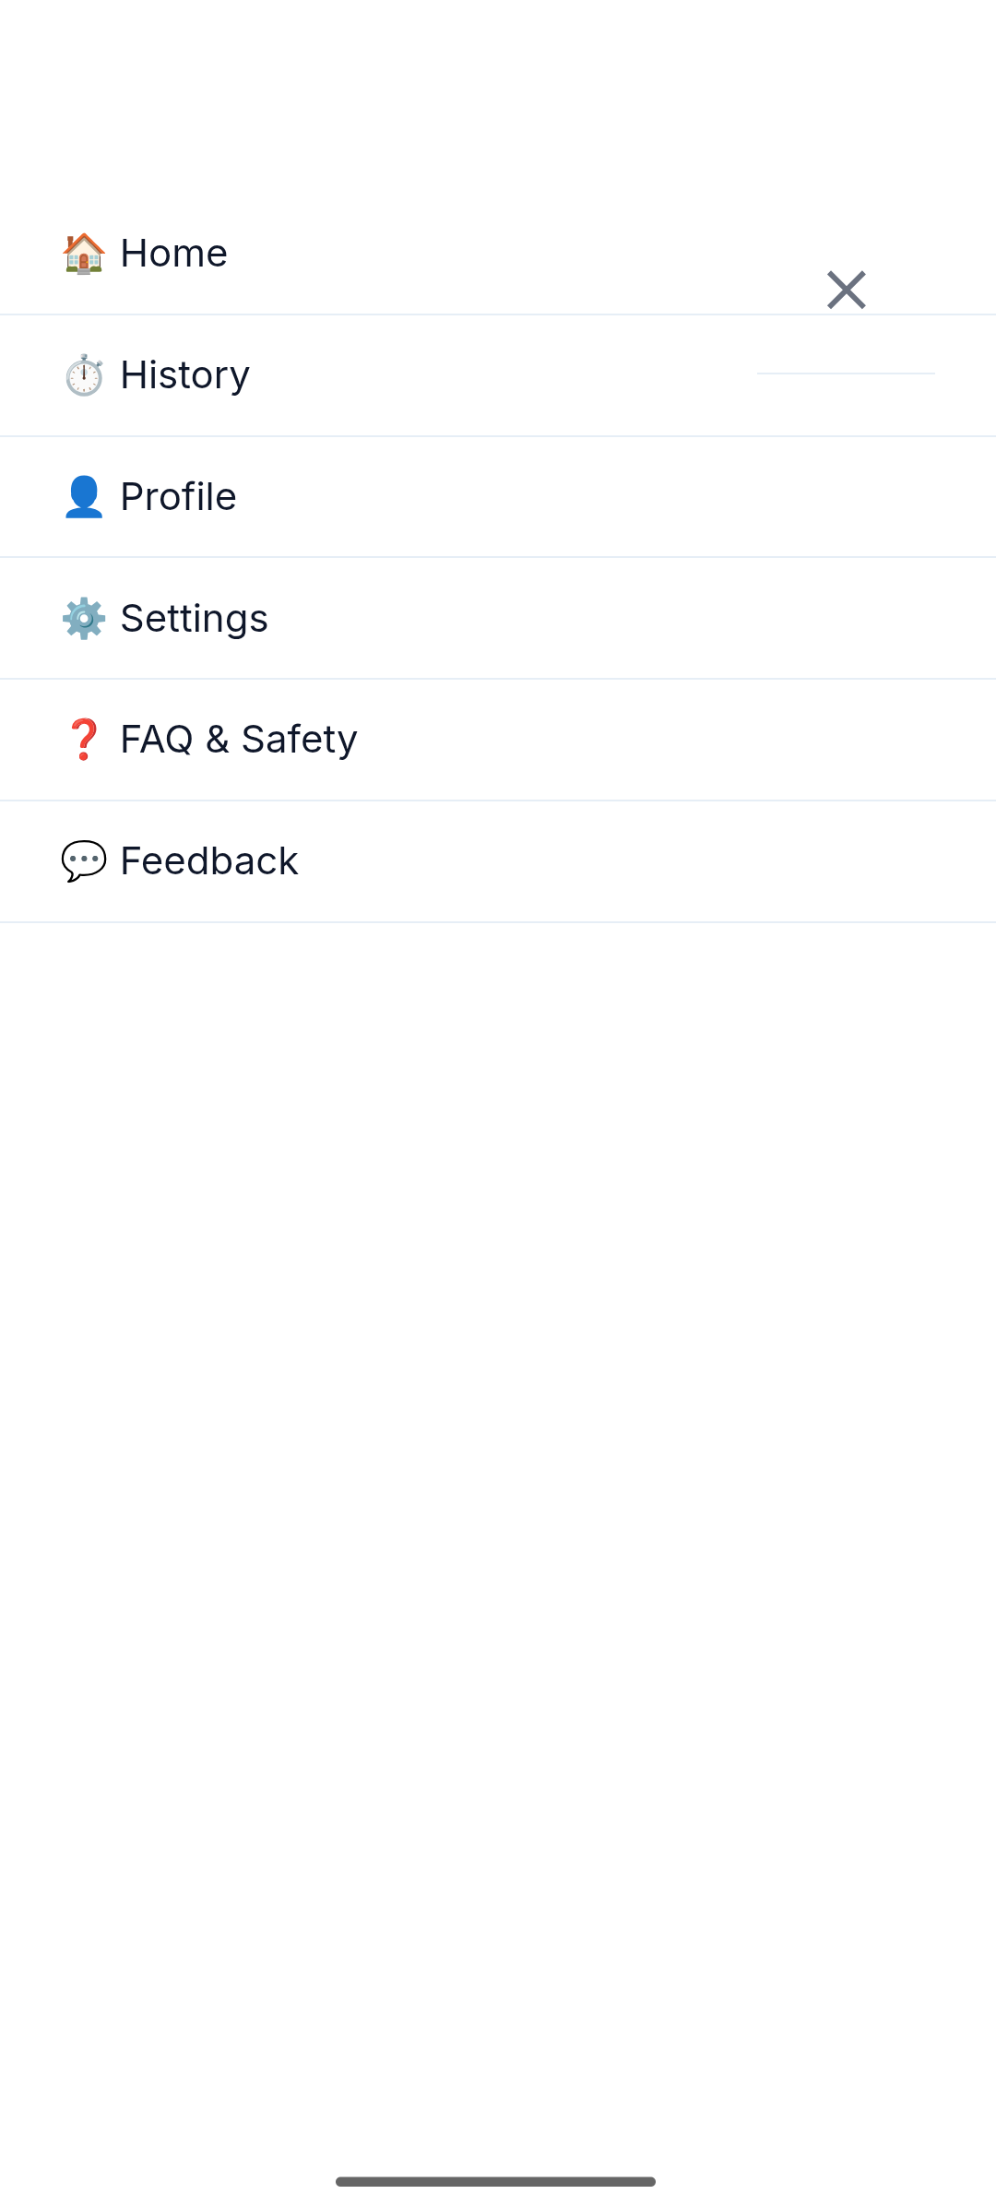Tap the word Profile
Image resolution: width=996 pixels, height=2206 pixels.
179,497
